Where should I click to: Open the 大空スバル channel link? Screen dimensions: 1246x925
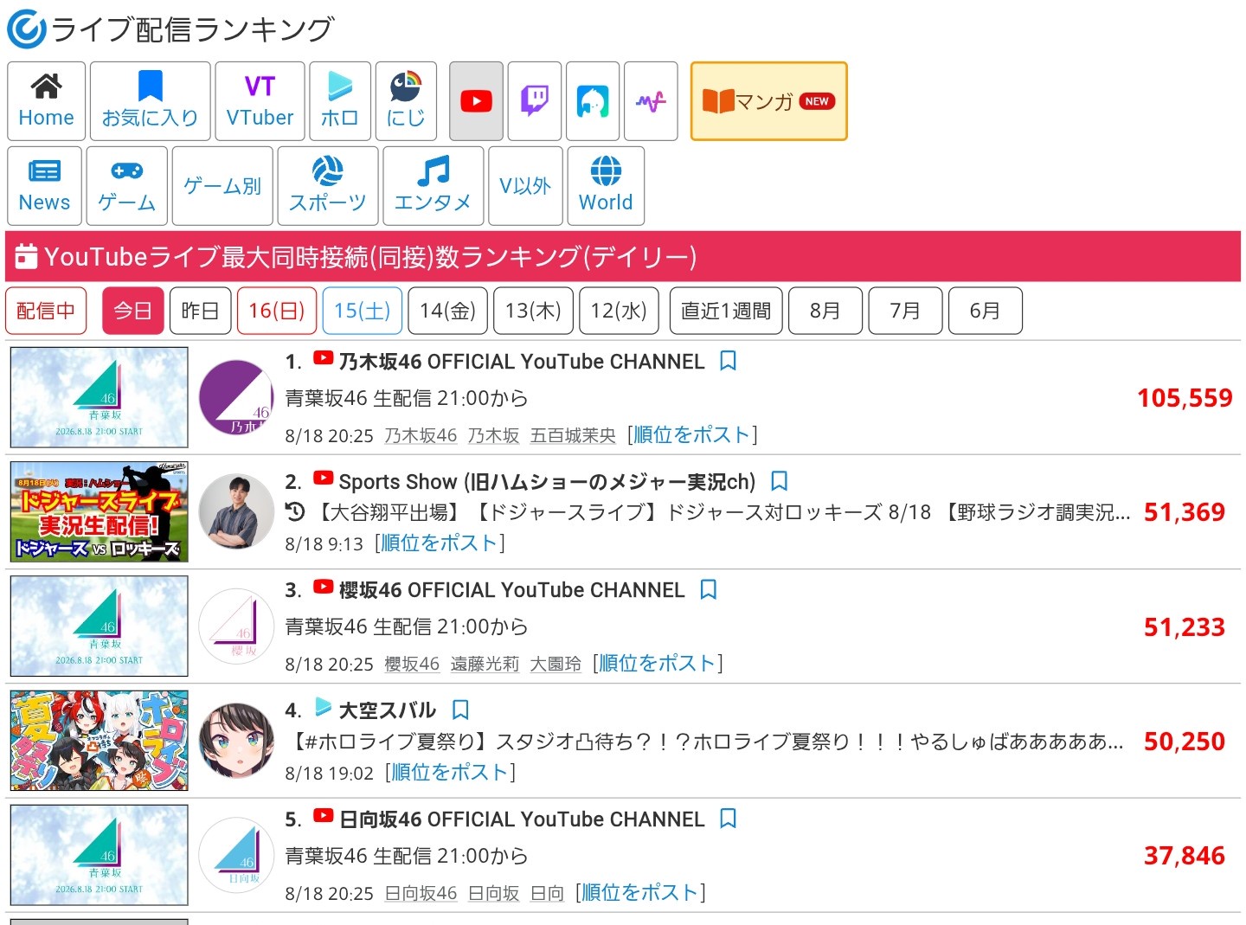pos(388,710)
